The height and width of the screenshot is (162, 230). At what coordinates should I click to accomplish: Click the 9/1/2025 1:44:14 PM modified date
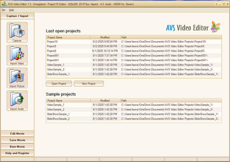(x=105, y=60)
